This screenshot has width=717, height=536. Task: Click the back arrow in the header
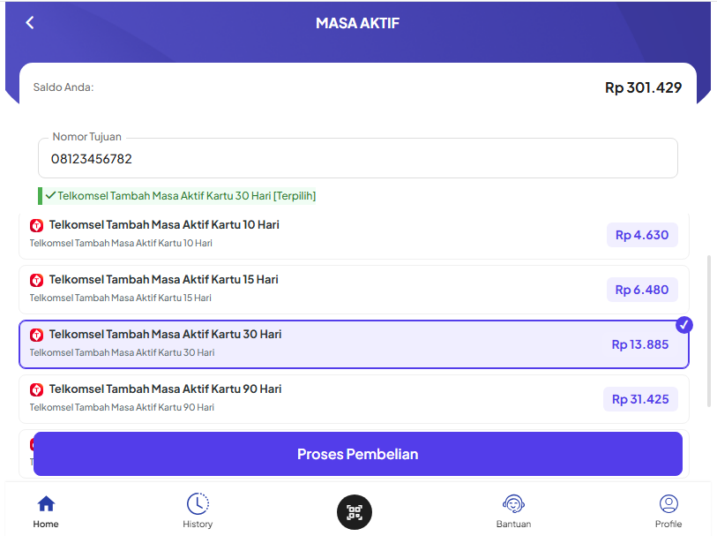point(29,22)
